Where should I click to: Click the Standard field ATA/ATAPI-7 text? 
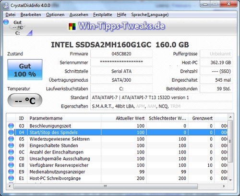click(x=161, y=98)
